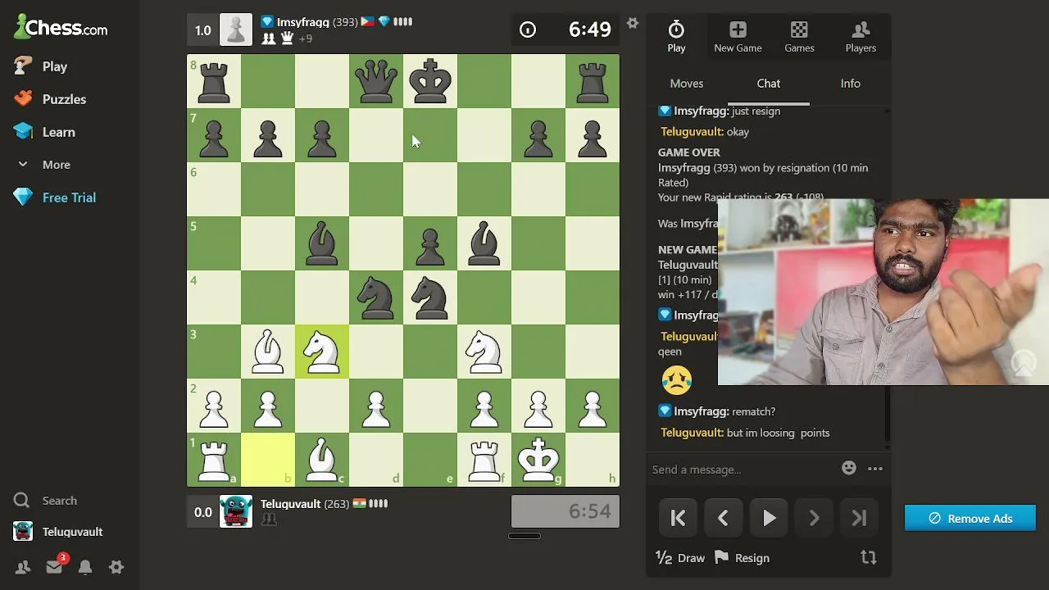Select the white rook on a1
The width and height of the screenshot is (1049, 590).
(214, 460)
